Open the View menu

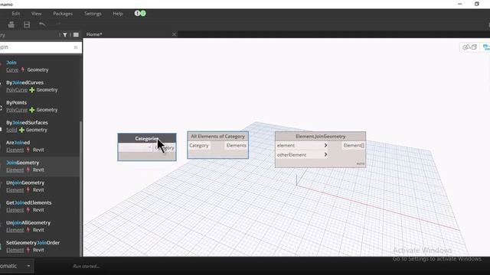tap(36, 14)
